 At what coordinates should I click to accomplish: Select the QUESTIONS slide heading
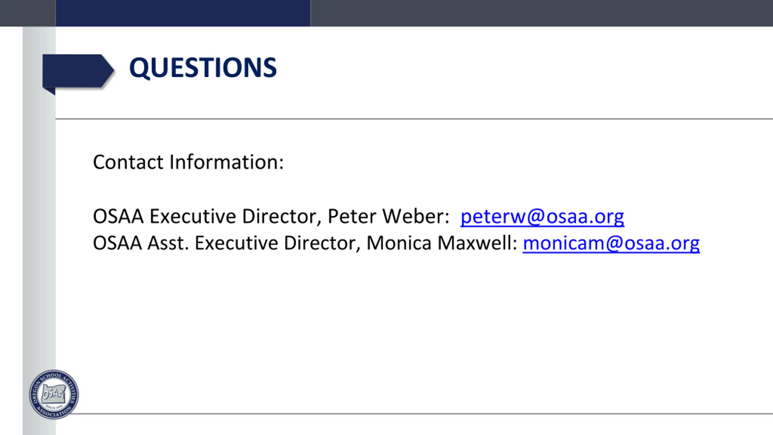[x=203, y=68]
